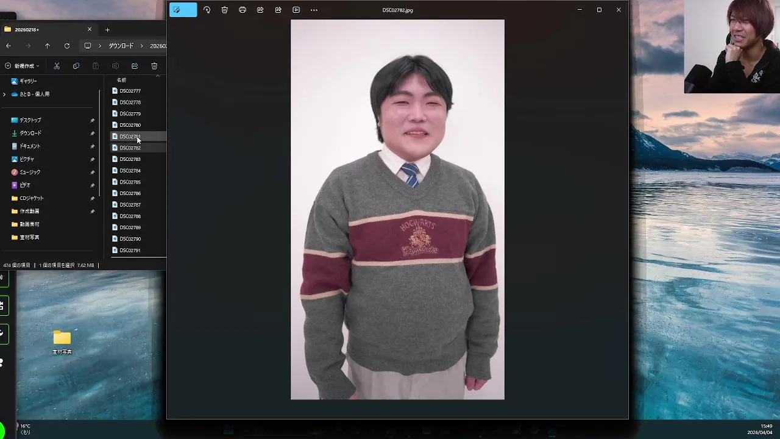Print the photo from the viewer toolbar

(x=243, y=10)
